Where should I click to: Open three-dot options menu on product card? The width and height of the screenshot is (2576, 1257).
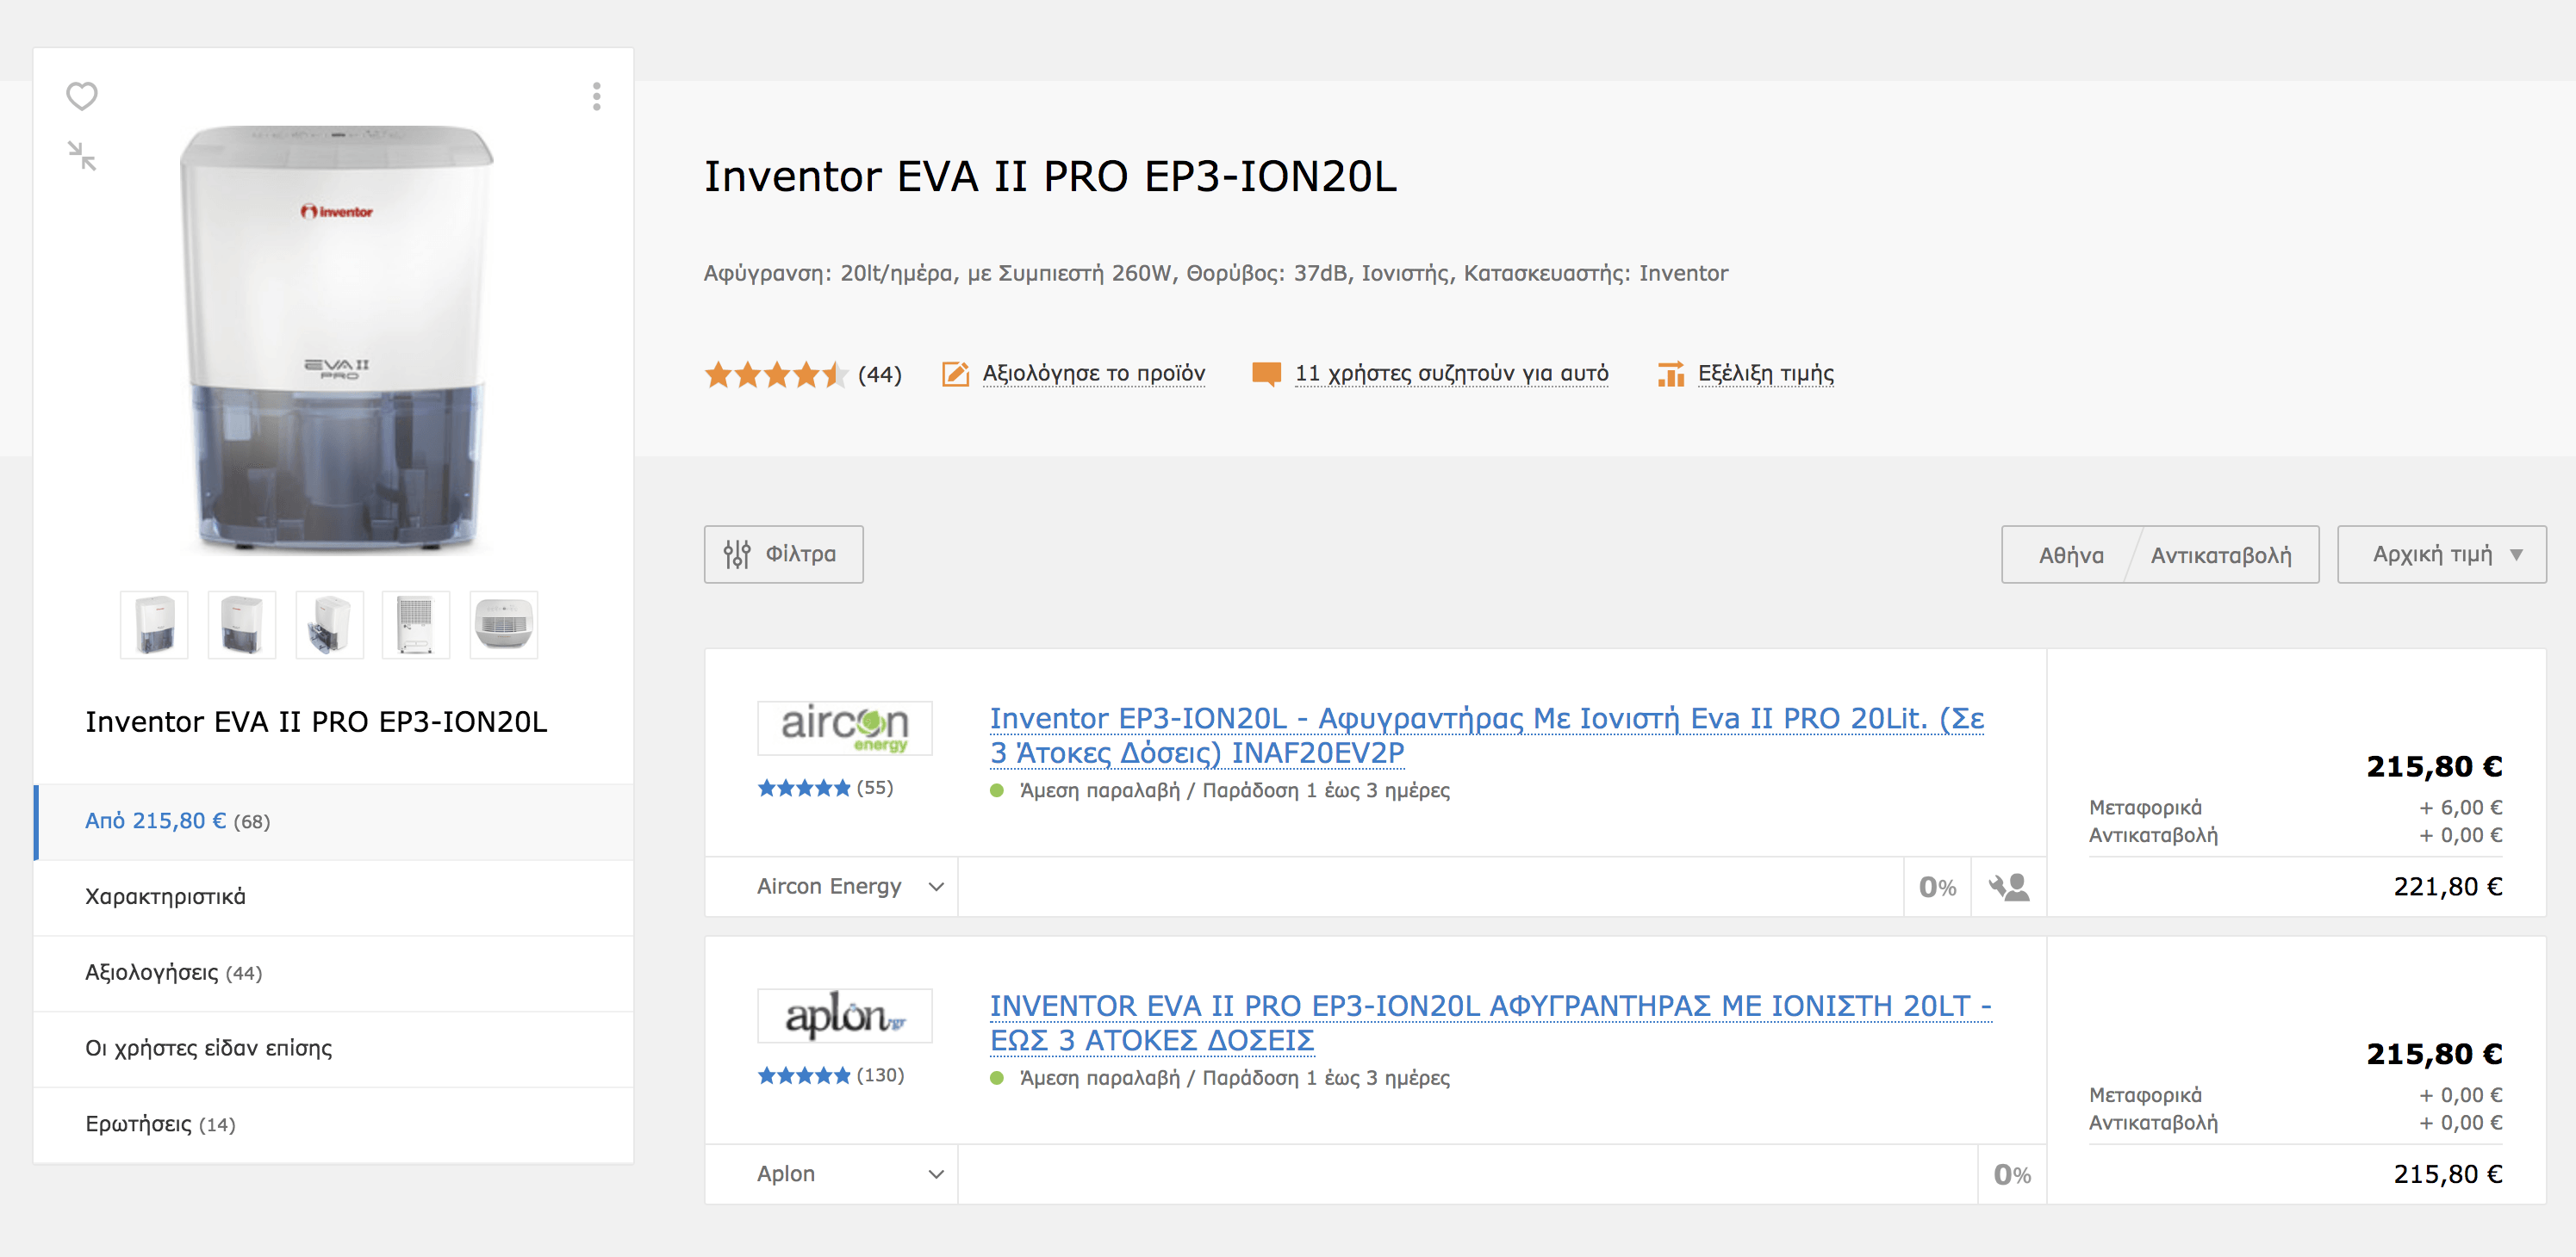coord(597,96)
